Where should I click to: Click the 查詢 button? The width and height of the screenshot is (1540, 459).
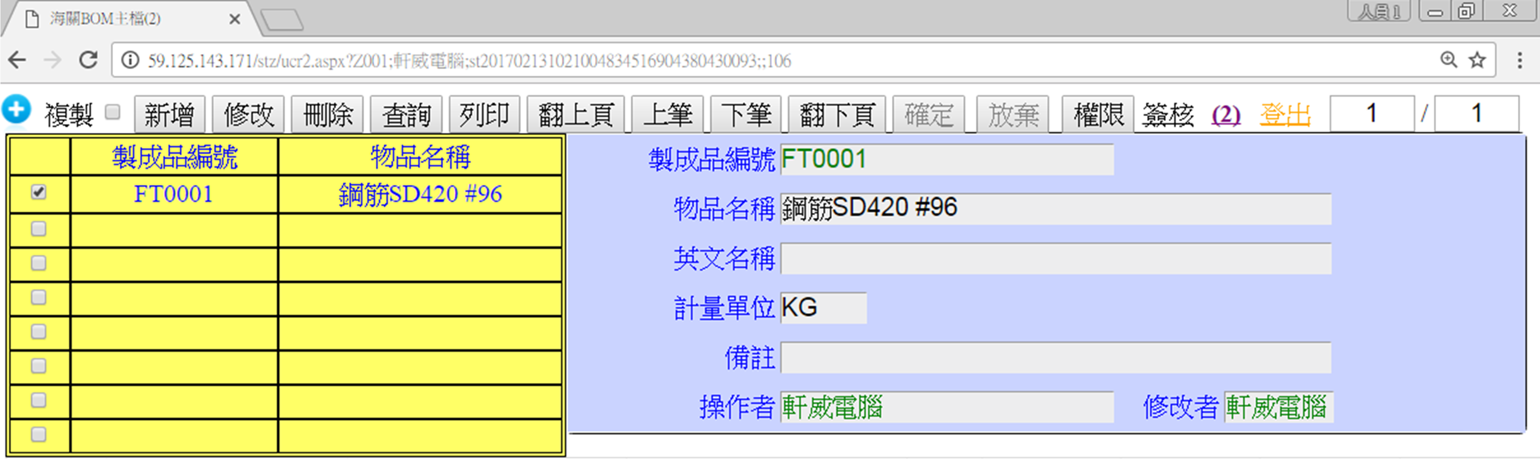tap(407, 114)
